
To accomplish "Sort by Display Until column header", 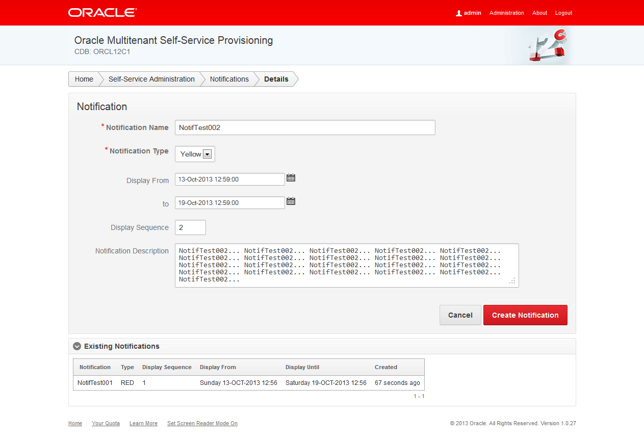I will [x=302, y=367].
